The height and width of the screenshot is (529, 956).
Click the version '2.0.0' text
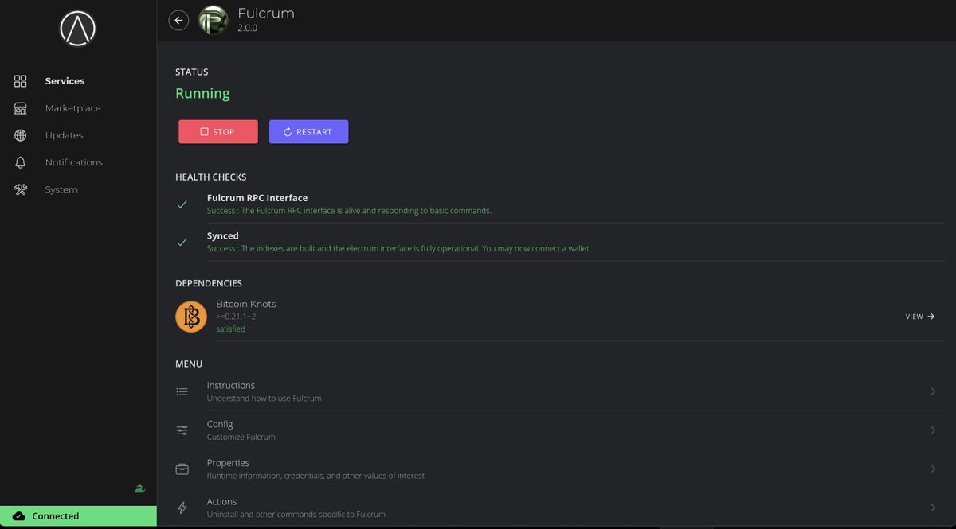[248, 29]
